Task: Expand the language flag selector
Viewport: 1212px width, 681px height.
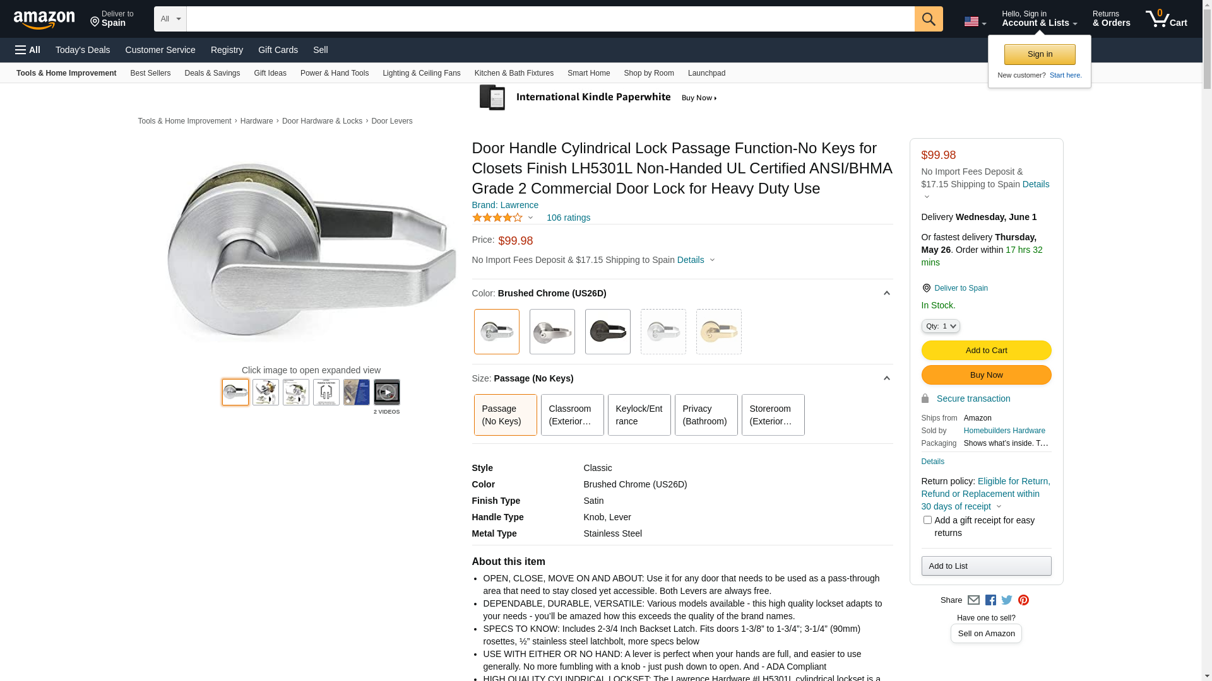Action: click(x=975, y=22)
